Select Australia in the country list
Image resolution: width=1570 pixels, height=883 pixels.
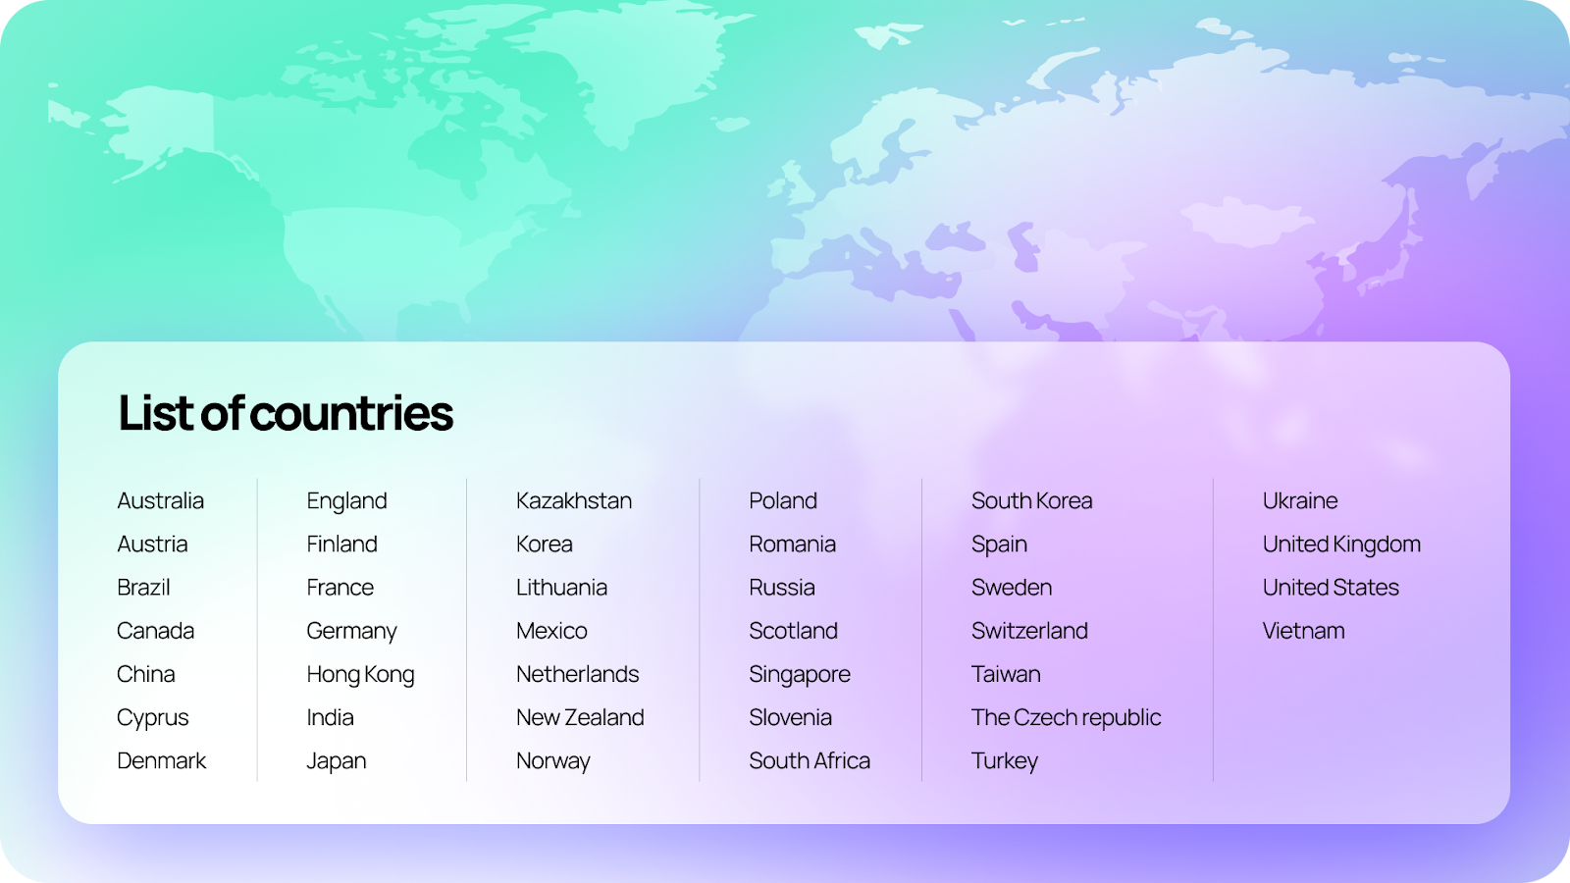(x=161, y=500)
